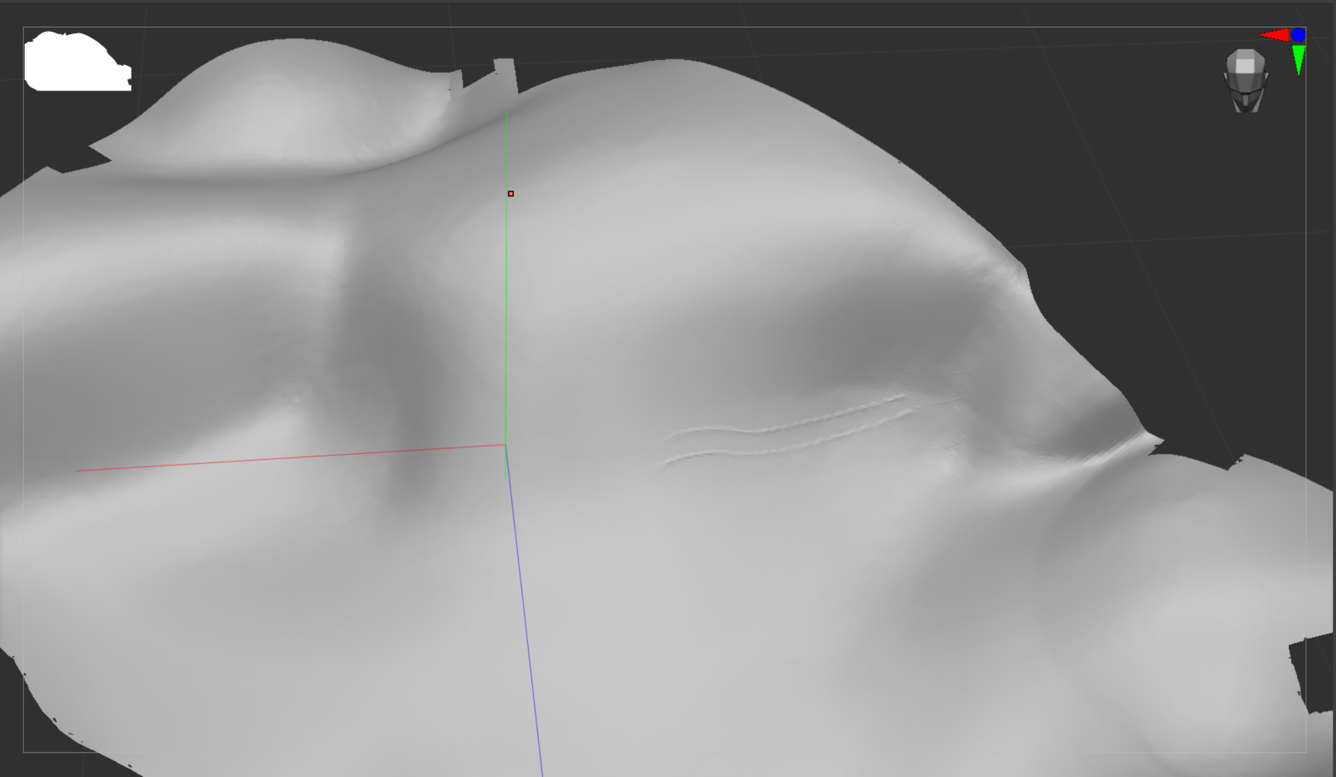
Task: Click the blue Z-axis dot
Action: pyautogui.click(x=1298, y=35)
